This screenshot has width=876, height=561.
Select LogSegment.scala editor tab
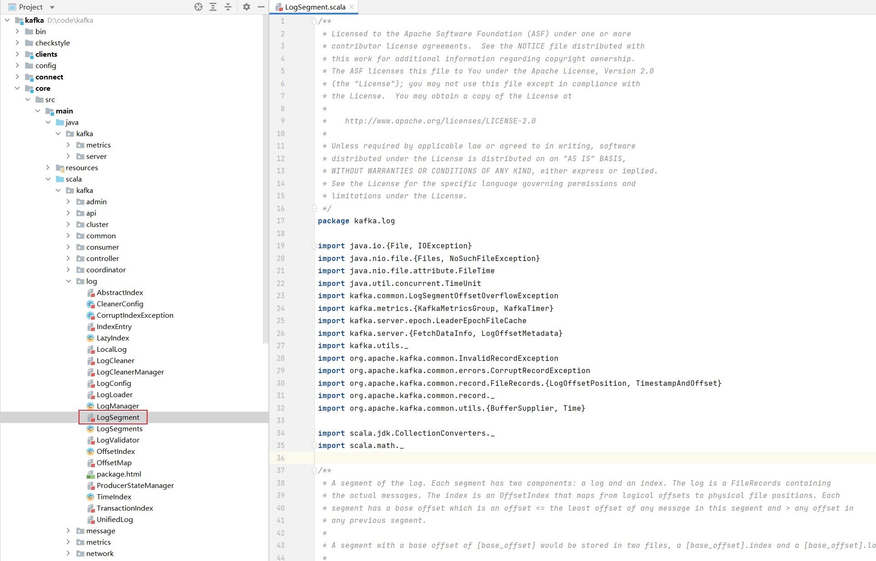[314, 7]
